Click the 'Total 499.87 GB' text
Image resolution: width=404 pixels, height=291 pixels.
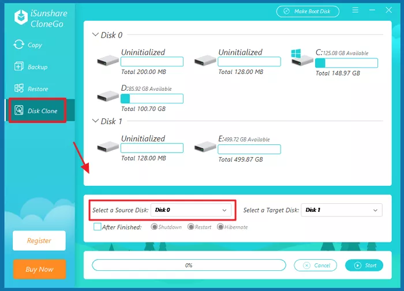pyautogui.click(x=241, y=159)
